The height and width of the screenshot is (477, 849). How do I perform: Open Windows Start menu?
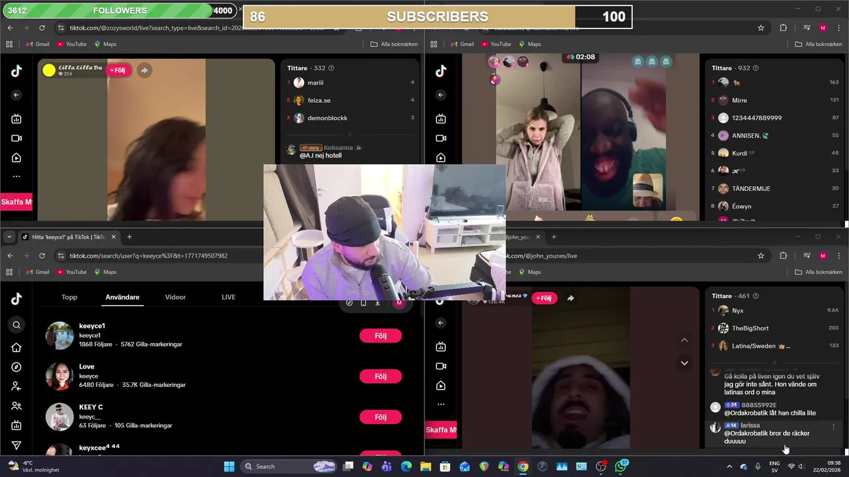point(229,466)
